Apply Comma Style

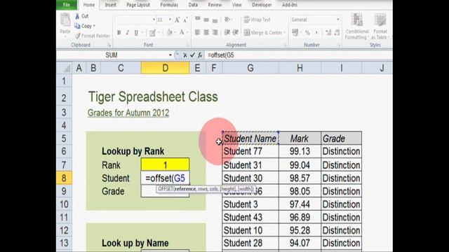pyautogui.click(x=316, y=33)
